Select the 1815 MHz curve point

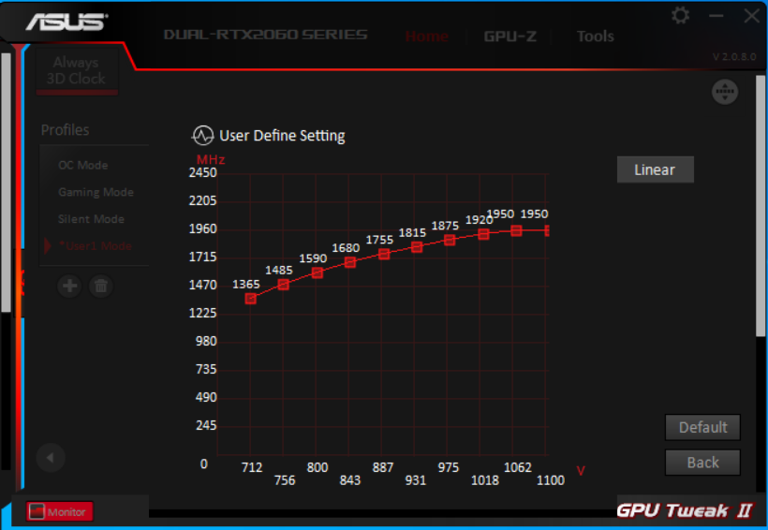417,247
